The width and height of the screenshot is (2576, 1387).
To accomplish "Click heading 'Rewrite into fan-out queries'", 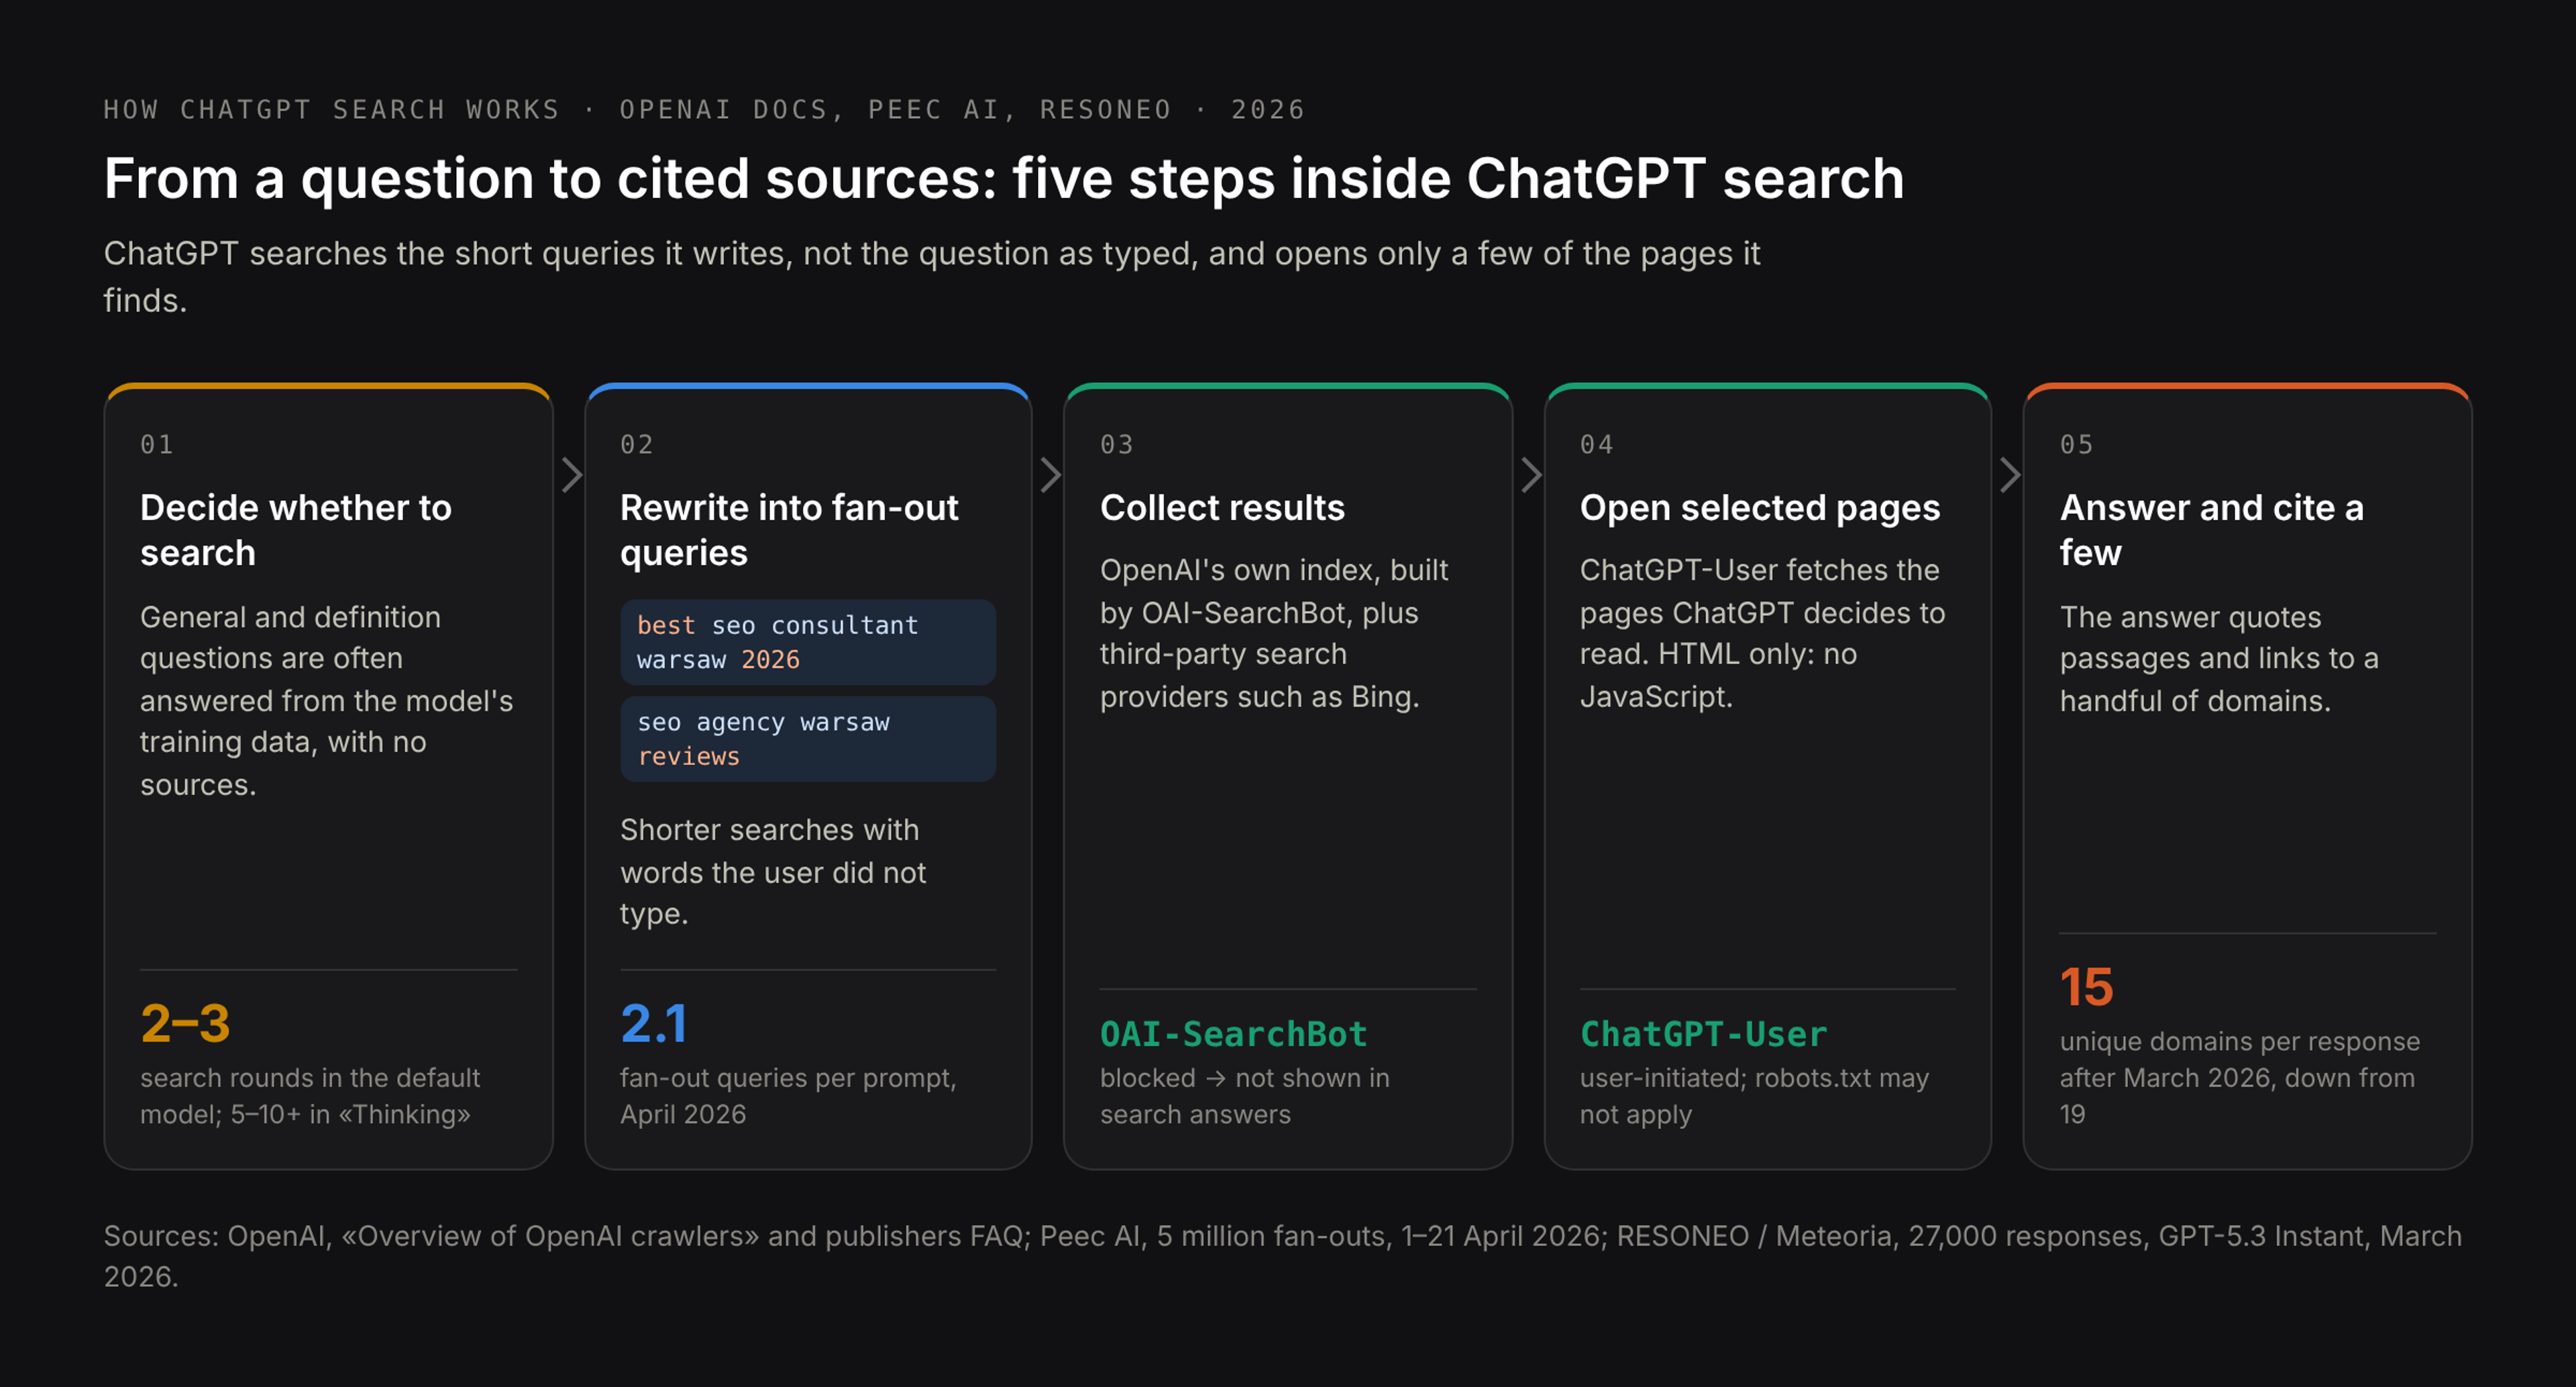I will 789,529.
